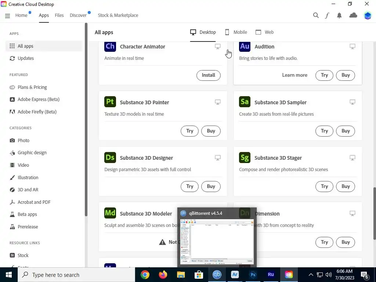Click the Substance 3D Stager Sg icon

245,157
